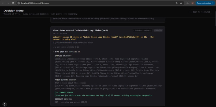Open the site information icon in the address bar
The width and height of the screenshot is (216, 107).
(x=19, y=3)
